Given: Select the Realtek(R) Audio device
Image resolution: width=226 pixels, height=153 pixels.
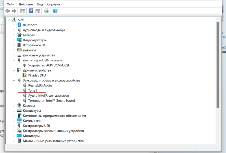Looking at the screenshot, I should (40, 85).
